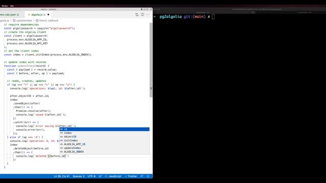
Task: Click 'function updateIndex(record)' code line
Action: tap(26, 66)
